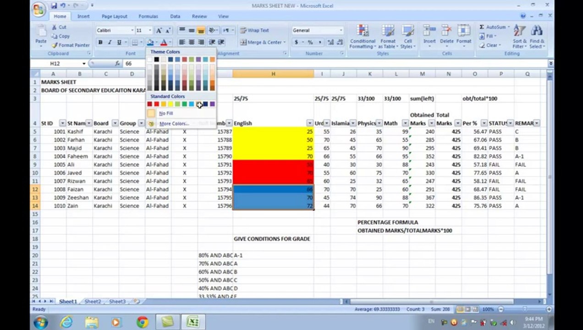Open the Formulas ribbon tab
The width and height of the screenshot is (583, 330).
[x=148, y=16]
